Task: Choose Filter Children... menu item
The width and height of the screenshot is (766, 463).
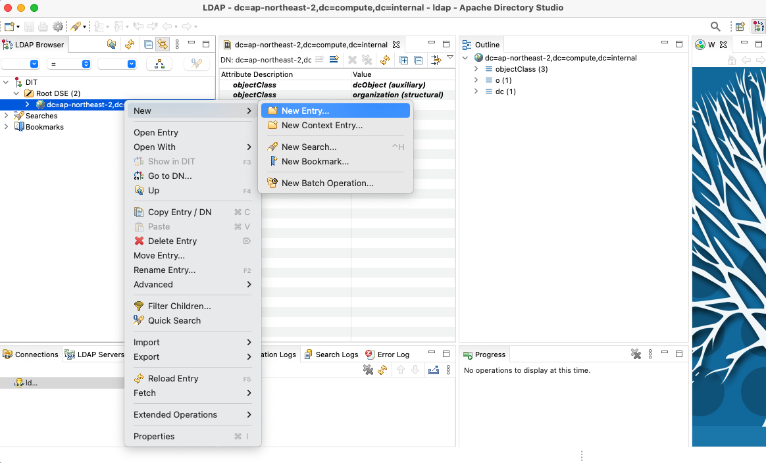Action: point(192,306)
